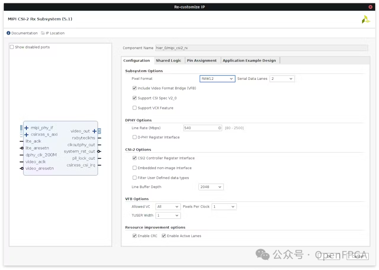Open the Allowed VC dropdown
The image size is (379, 270).
pyautogui.click(x=168, y=207)
